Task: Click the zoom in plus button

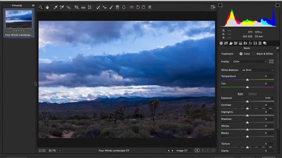Action: tap(44, 151)
